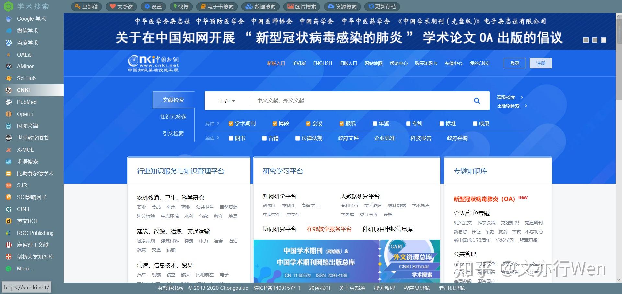Click the 中文文献、外文文献 search input
622x294 pixels.
pyautogui.click(x=360, y=101)
